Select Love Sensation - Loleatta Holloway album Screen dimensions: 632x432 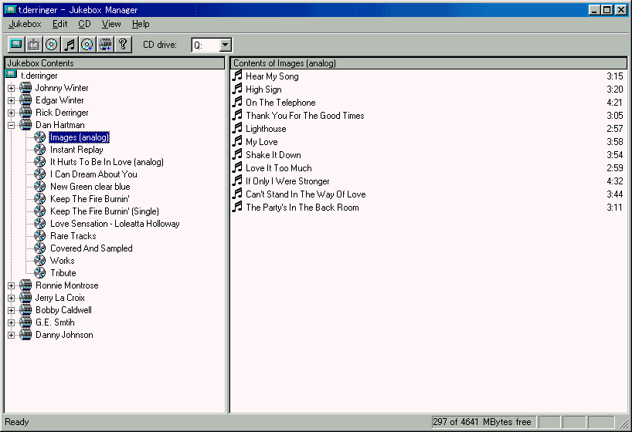[114, 224]
